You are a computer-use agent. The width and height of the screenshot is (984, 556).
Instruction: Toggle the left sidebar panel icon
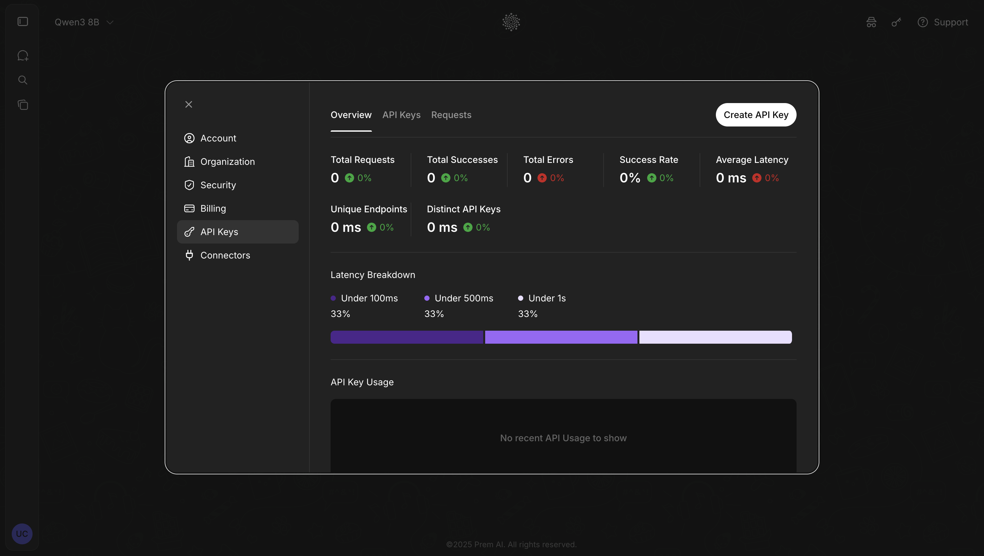pos(23,22)
